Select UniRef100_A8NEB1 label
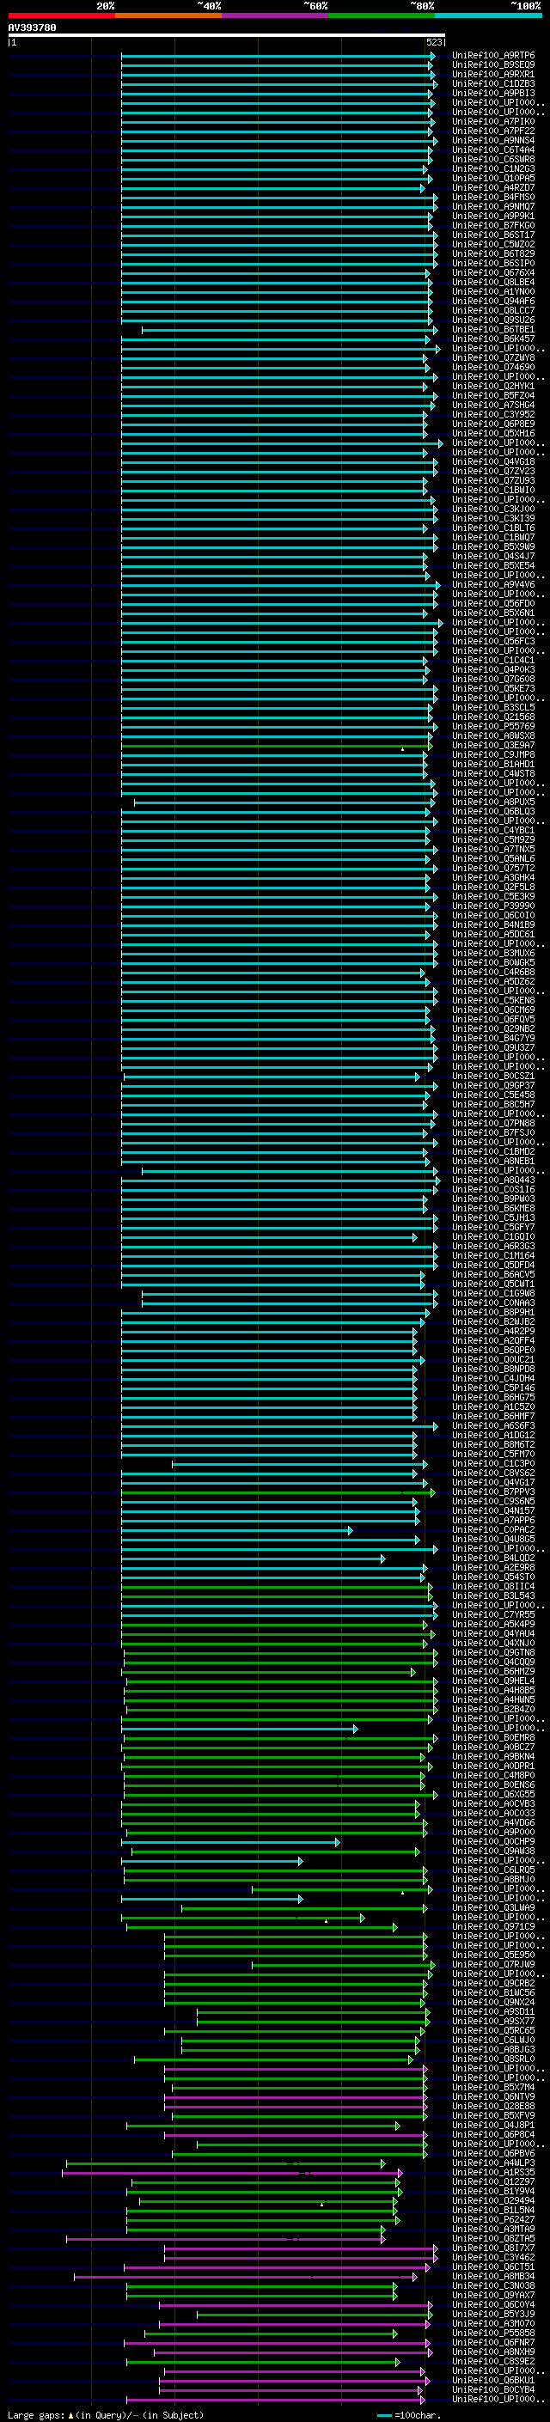Image resolution: width=550 pixels, height=2422 pixels. [x=493, y=1160]
